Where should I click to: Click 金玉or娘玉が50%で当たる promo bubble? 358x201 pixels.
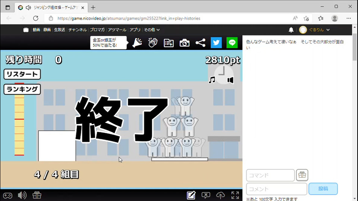click(109, 42)
